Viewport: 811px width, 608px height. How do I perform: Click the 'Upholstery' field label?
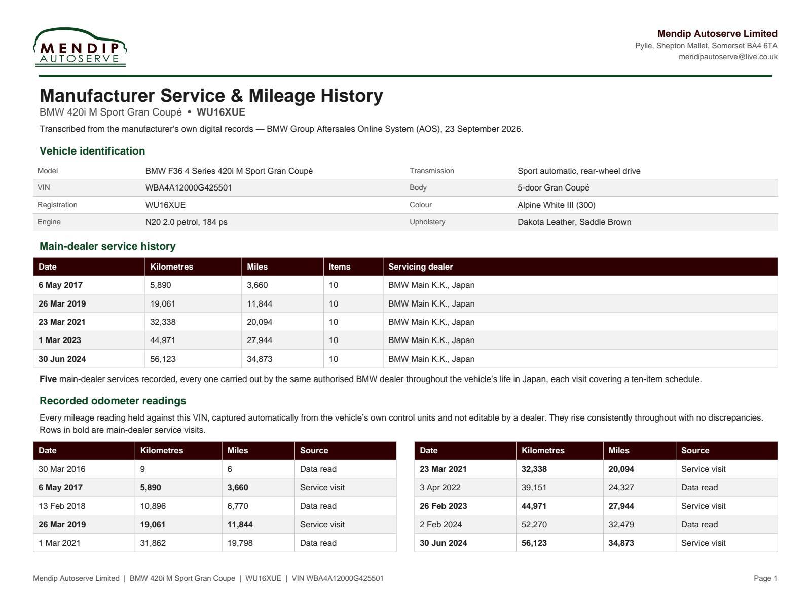pyautogui.click(x=427, y=222)
